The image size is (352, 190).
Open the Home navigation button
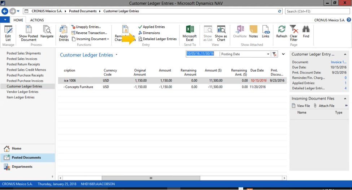(27, 149)
